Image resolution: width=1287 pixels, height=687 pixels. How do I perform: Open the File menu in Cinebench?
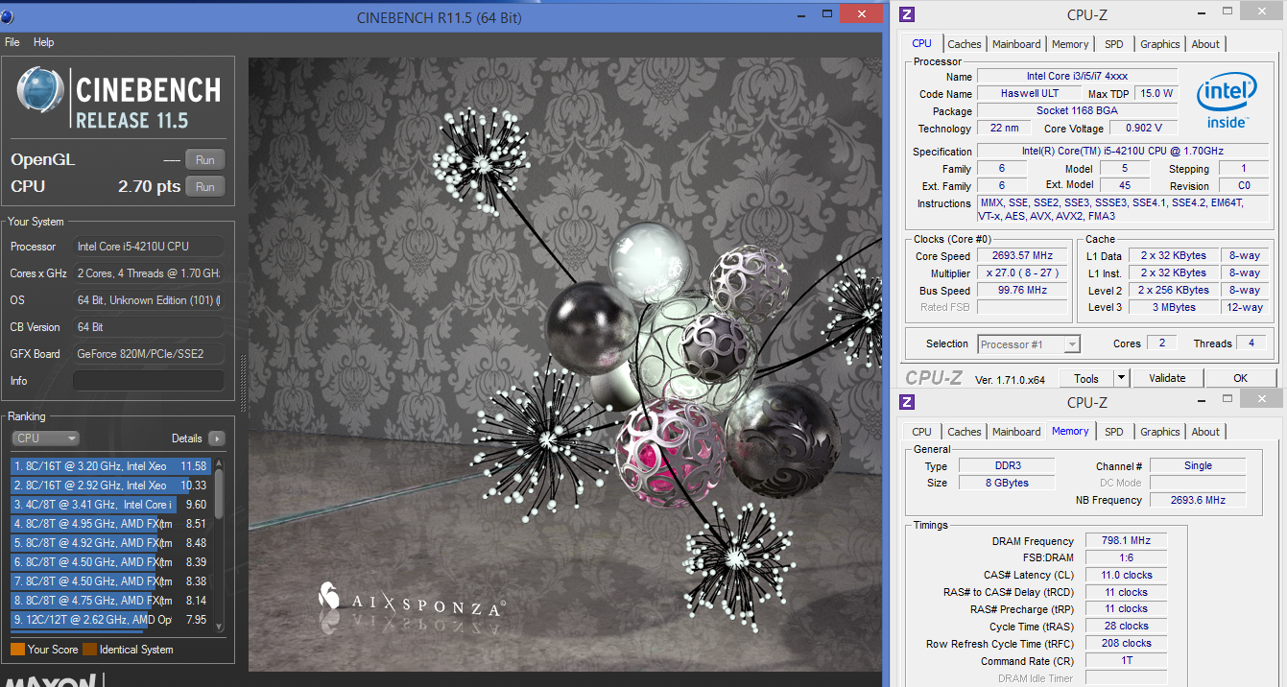coord(12,42)
